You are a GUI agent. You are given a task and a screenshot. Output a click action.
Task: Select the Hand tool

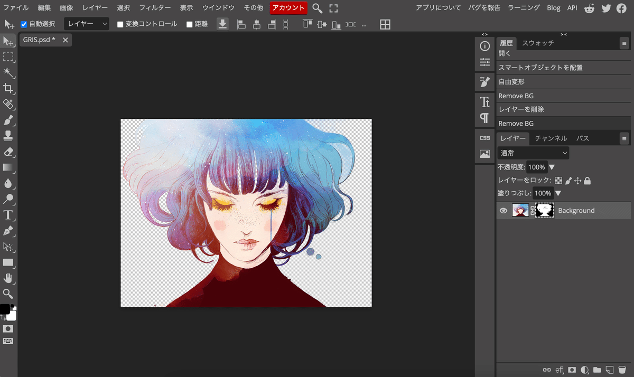(x=8, y=278)
